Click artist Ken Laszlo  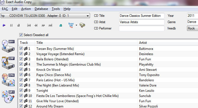147,91
